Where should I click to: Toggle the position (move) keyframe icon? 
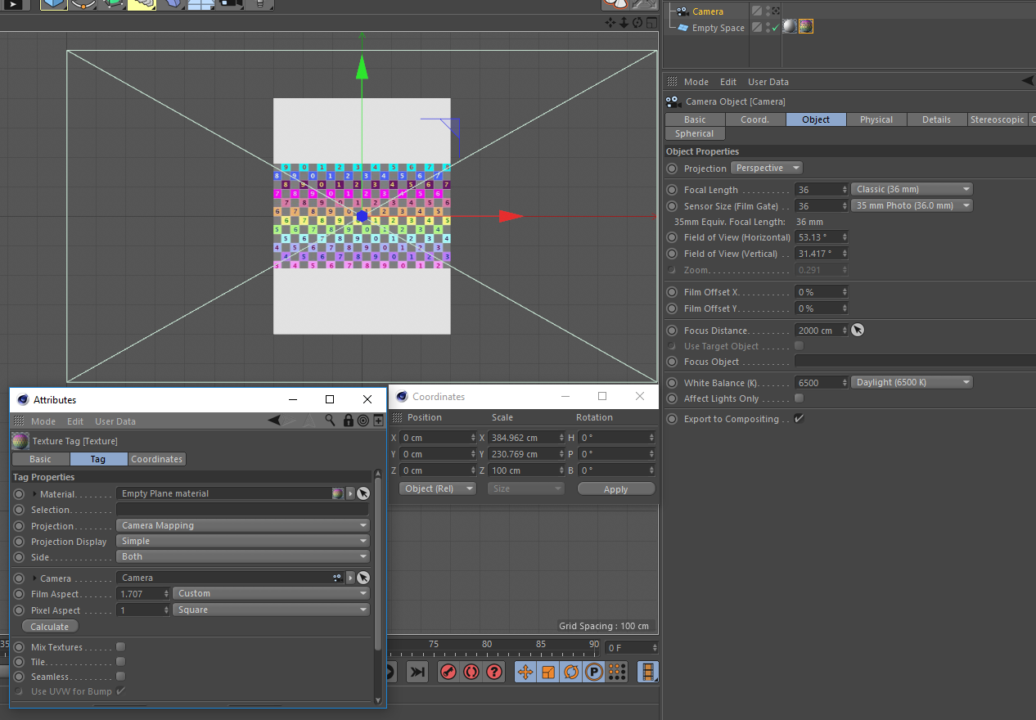pos(525,673)
